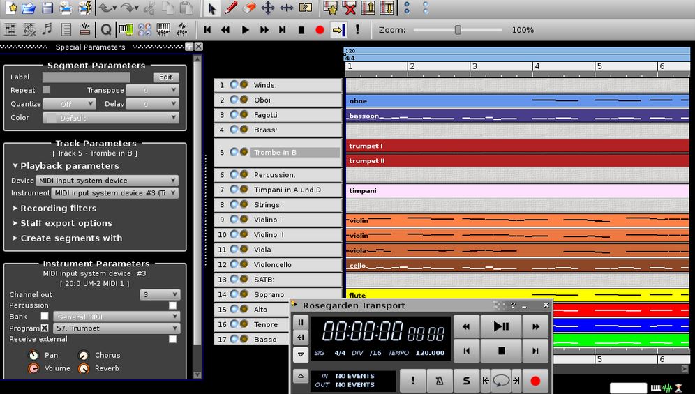Open the Device dropdown MIDI input system device

pyautogui.click(x=107, y=181)
